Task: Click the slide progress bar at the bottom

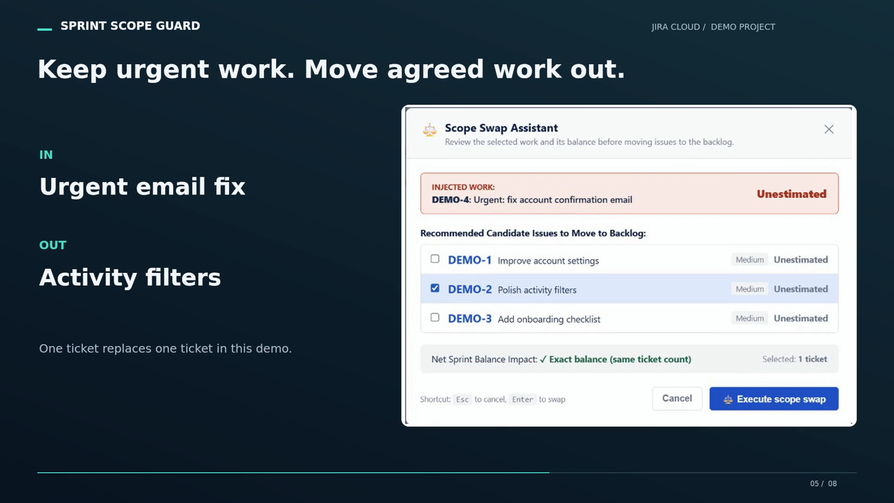Action: (446, 473)
